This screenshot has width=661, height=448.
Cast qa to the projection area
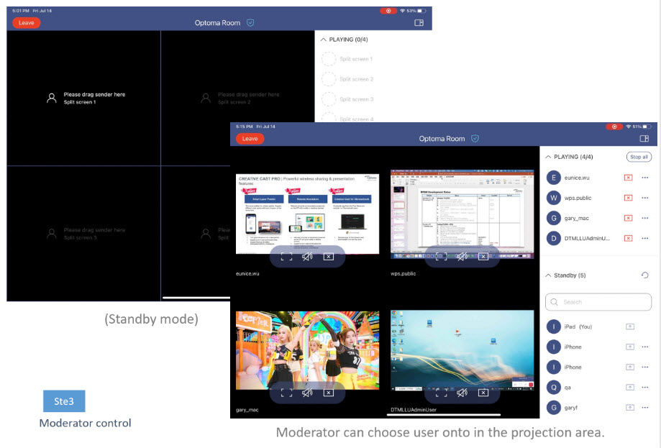pyautogui.click(x=630, y=388)
